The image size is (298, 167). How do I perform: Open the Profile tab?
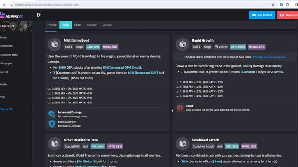tap(52, 25)
